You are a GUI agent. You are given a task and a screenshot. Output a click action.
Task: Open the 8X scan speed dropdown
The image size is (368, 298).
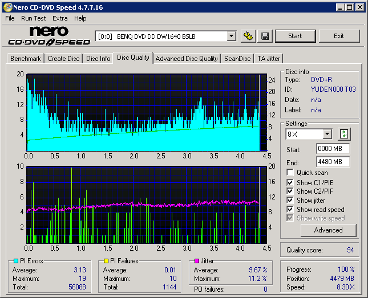click(x=327, y=134)
